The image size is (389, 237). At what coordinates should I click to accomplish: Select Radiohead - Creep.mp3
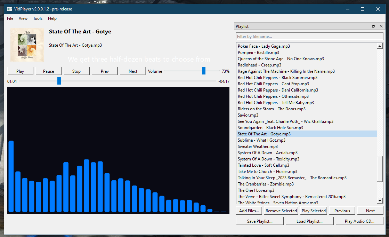307,65
